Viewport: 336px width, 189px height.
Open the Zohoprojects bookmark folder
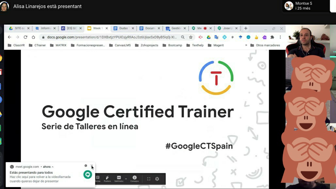tap(147, 45)
